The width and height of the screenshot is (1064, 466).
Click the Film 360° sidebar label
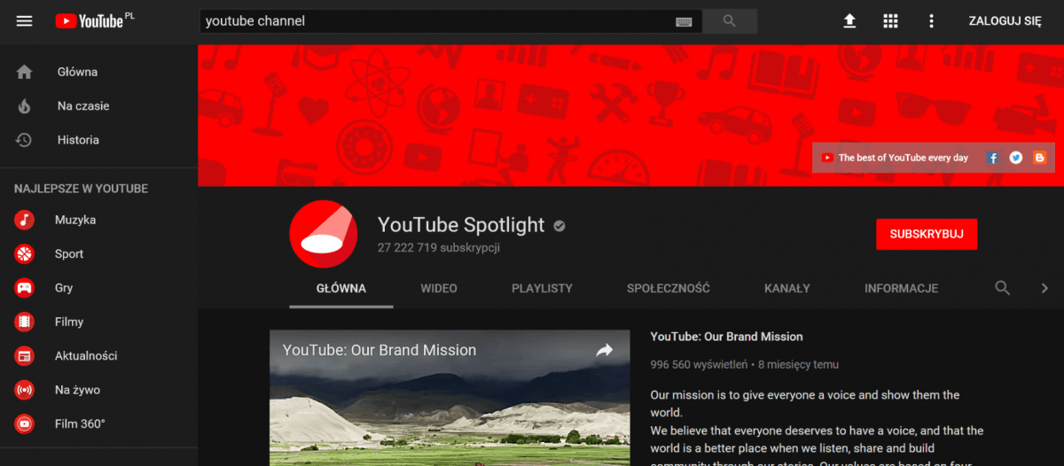pyautogui.click(x=80, y=424)
